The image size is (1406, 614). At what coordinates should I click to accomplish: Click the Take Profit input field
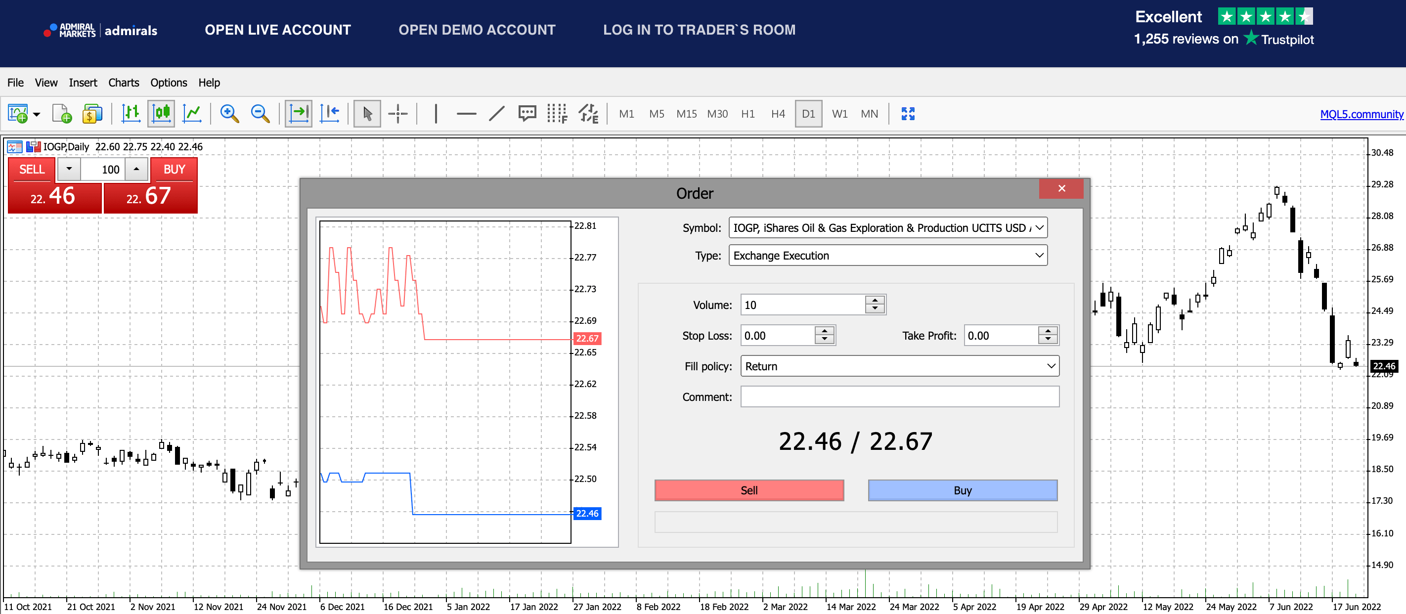[x=1001, y=335]
